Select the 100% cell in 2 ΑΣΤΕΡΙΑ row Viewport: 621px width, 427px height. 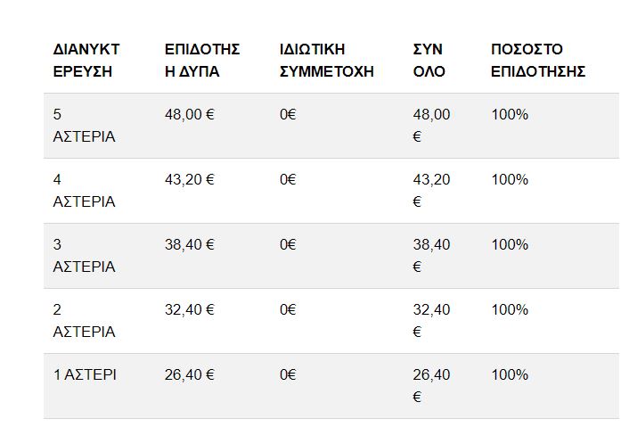pyautogui.click(x=510, y=310)
